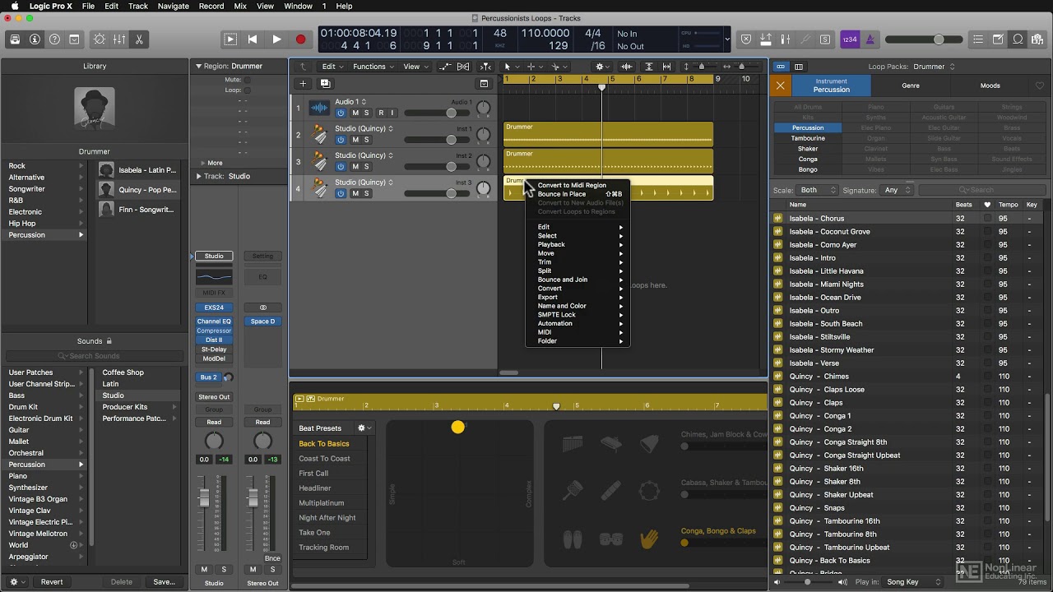The width and height of the screenshot is (1053, 592).
Task: Open Name and Color submenu
Action: click(x=578, y=306)
